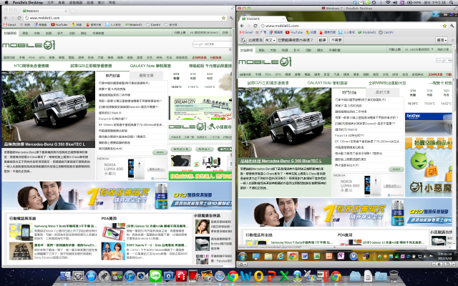
Task: Select Mobile01 tab in Mac Chrome
Action: 44,11
